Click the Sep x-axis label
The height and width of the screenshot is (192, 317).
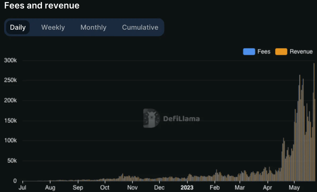tap(78, 188)
